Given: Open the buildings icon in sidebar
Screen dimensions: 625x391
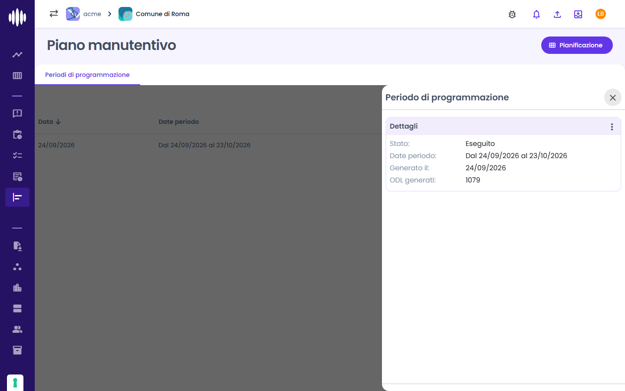Looking at the screenshot, I should coord(17,288).
